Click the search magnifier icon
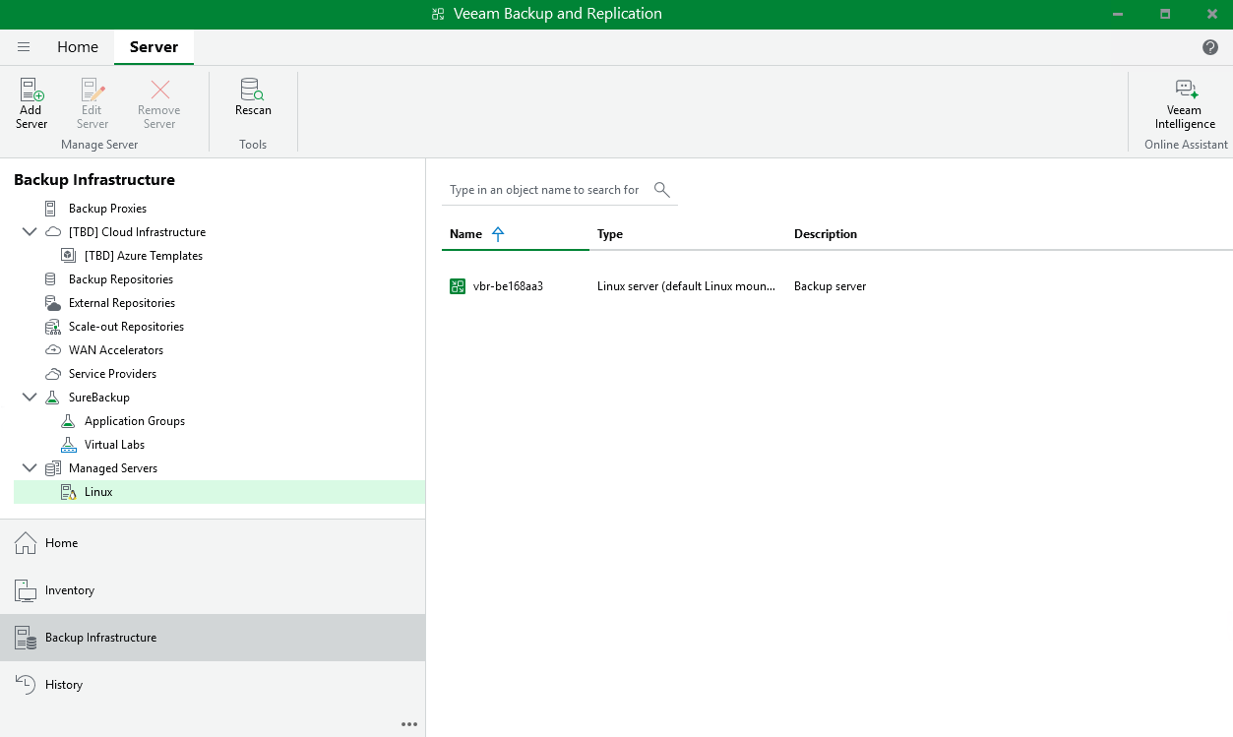 pyautogui.click(x=662, y=190)
